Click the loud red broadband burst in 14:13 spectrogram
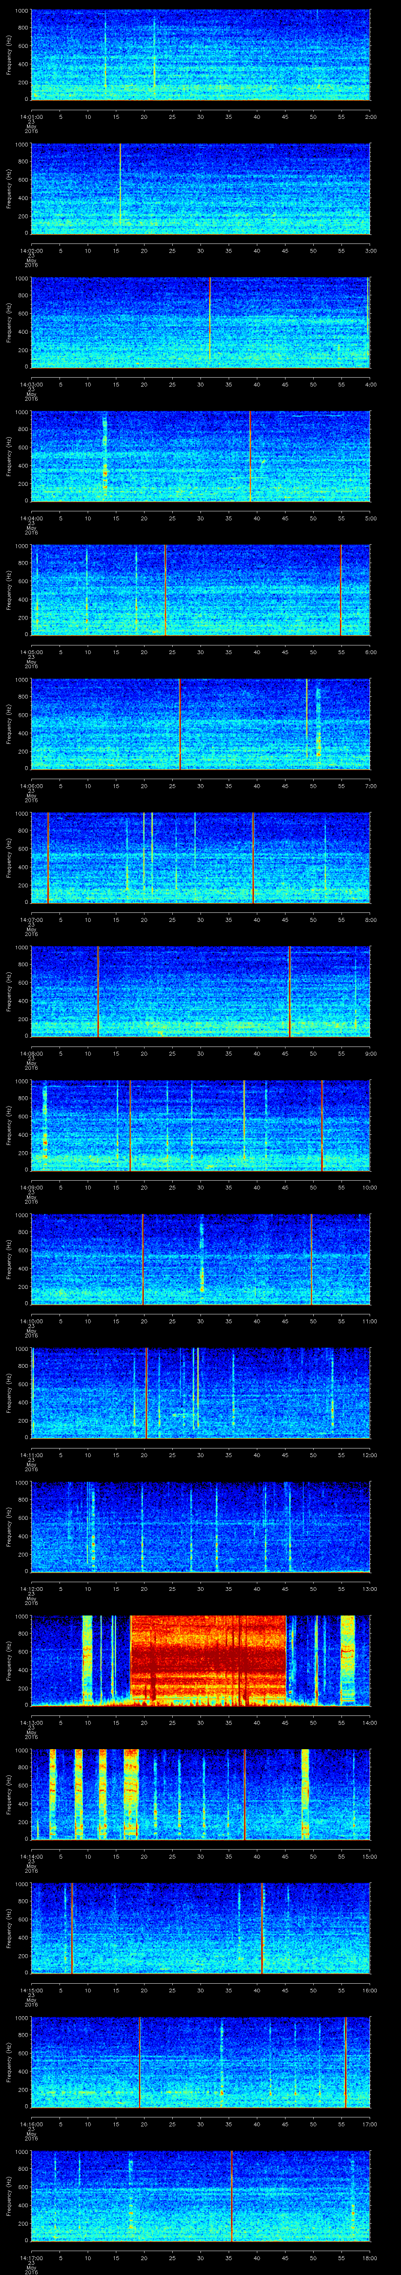 [x=208, y=1660]
